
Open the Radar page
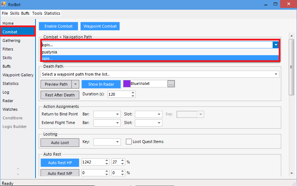8,101
